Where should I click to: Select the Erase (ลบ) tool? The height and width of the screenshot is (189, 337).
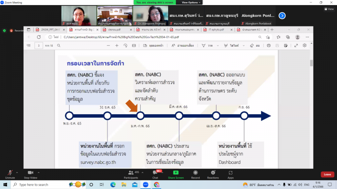point(255,45)
